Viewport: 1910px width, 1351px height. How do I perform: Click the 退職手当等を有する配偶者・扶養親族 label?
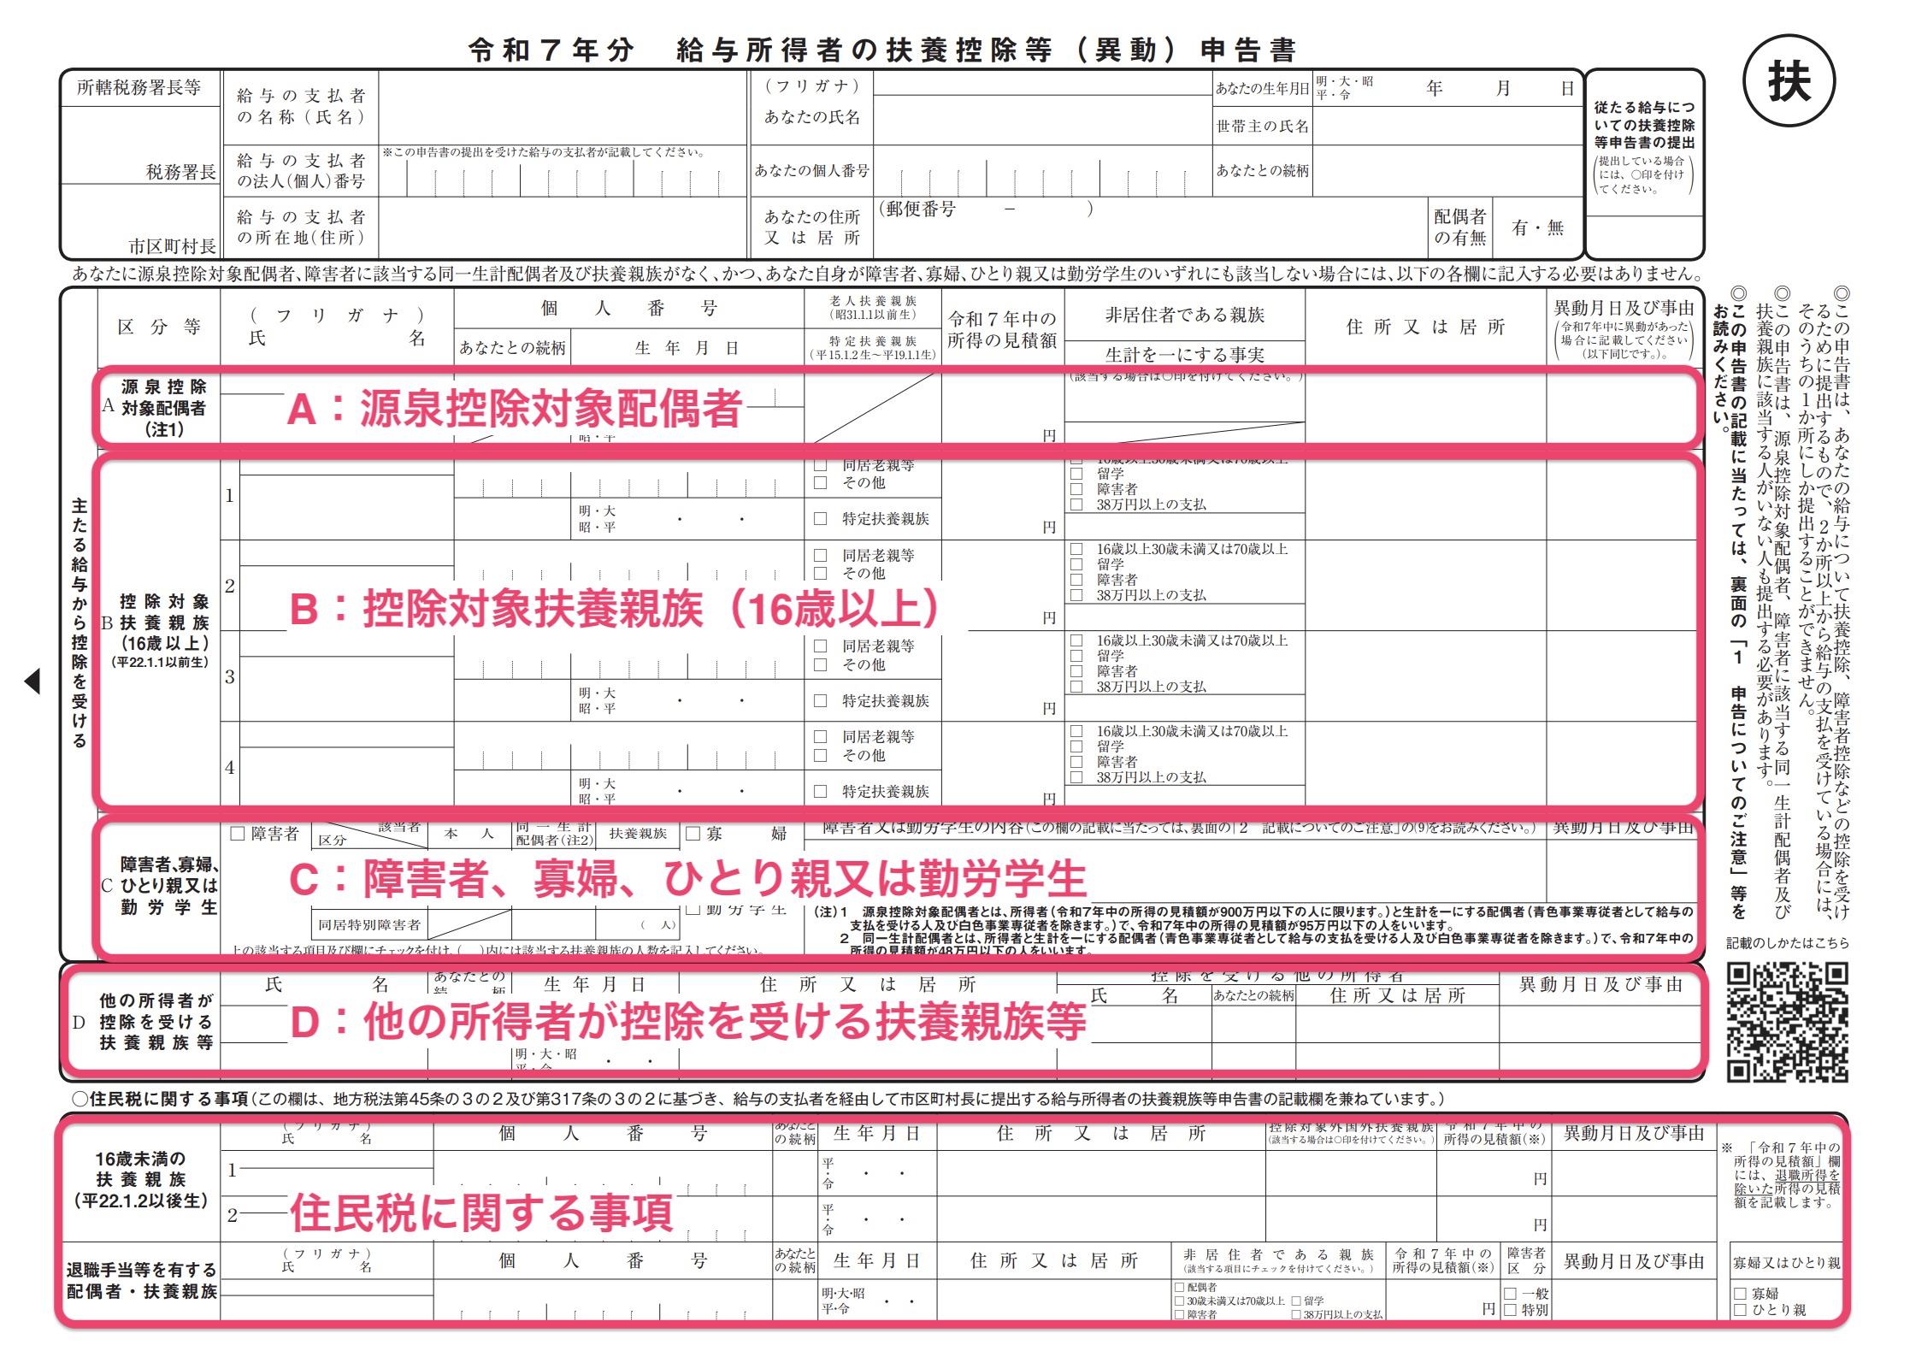[141, 1281]
